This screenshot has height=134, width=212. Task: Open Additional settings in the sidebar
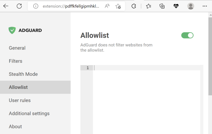(35, 113)
